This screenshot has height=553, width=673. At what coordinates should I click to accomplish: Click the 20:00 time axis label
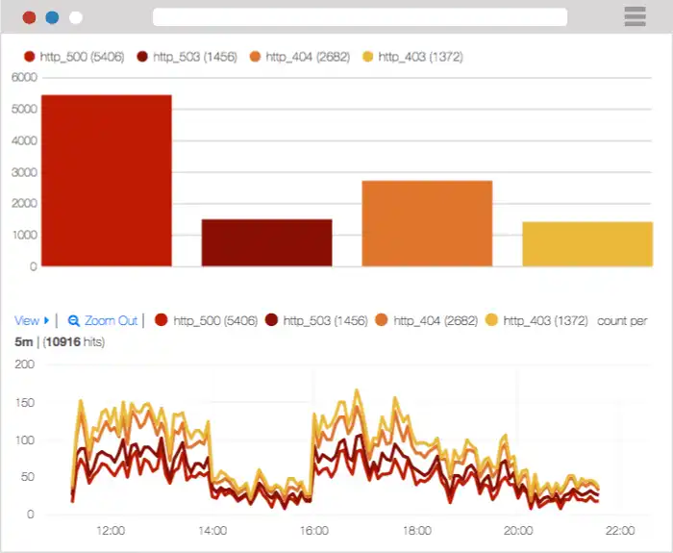(518, 531)
